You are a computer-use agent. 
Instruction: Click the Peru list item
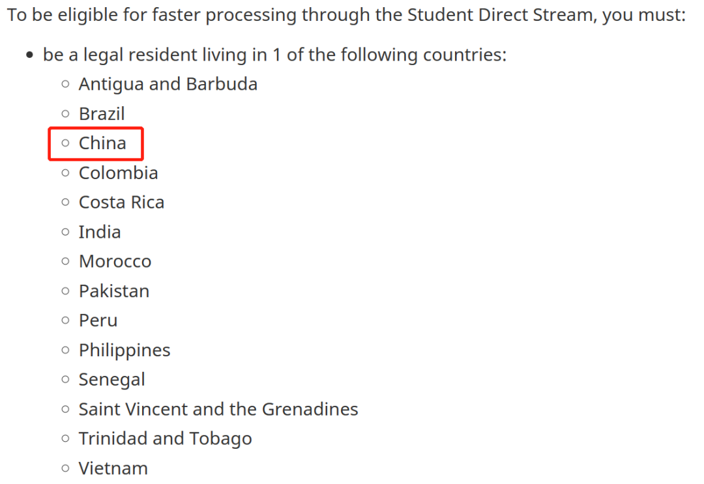point(98,320)
